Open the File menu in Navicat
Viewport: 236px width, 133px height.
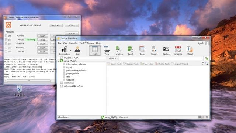pos(60,43)
